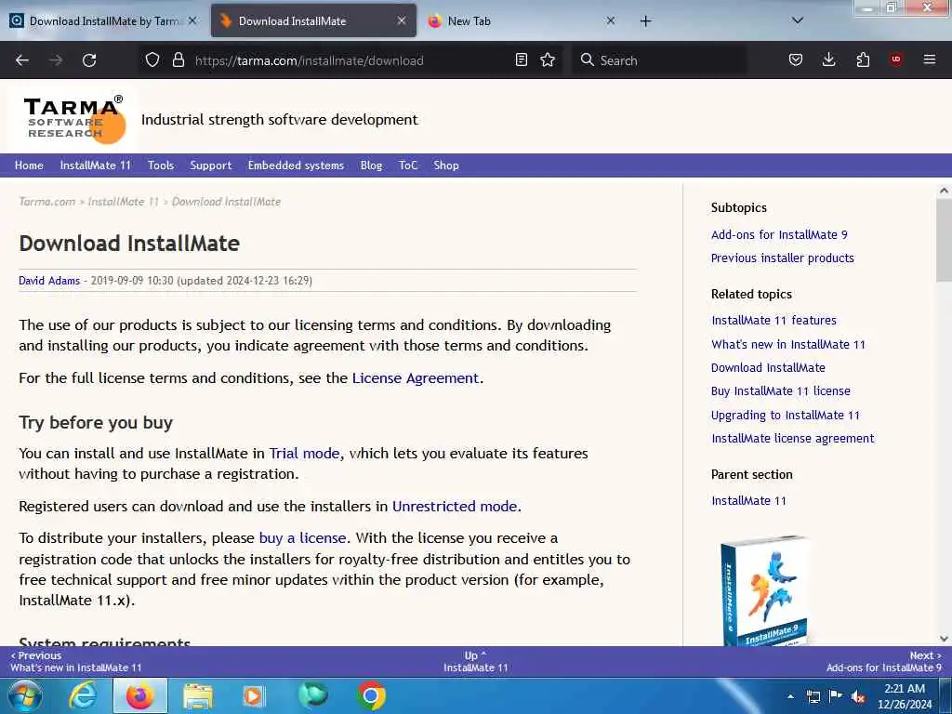
Task: Open the extensions puzzle icon
Action: (863, 59)
